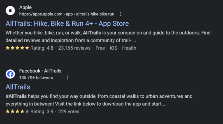223x124 pixels.
Task: Click the five gold stars for App Store
Action: (x=17, y=48)
